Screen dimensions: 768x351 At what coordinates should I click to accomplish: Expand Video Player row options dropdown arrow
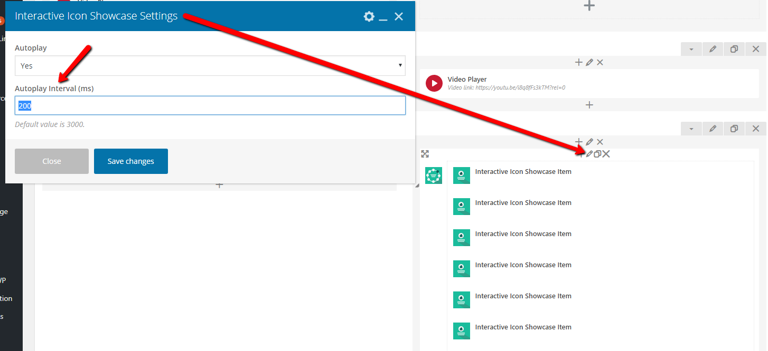pos(691,49)
